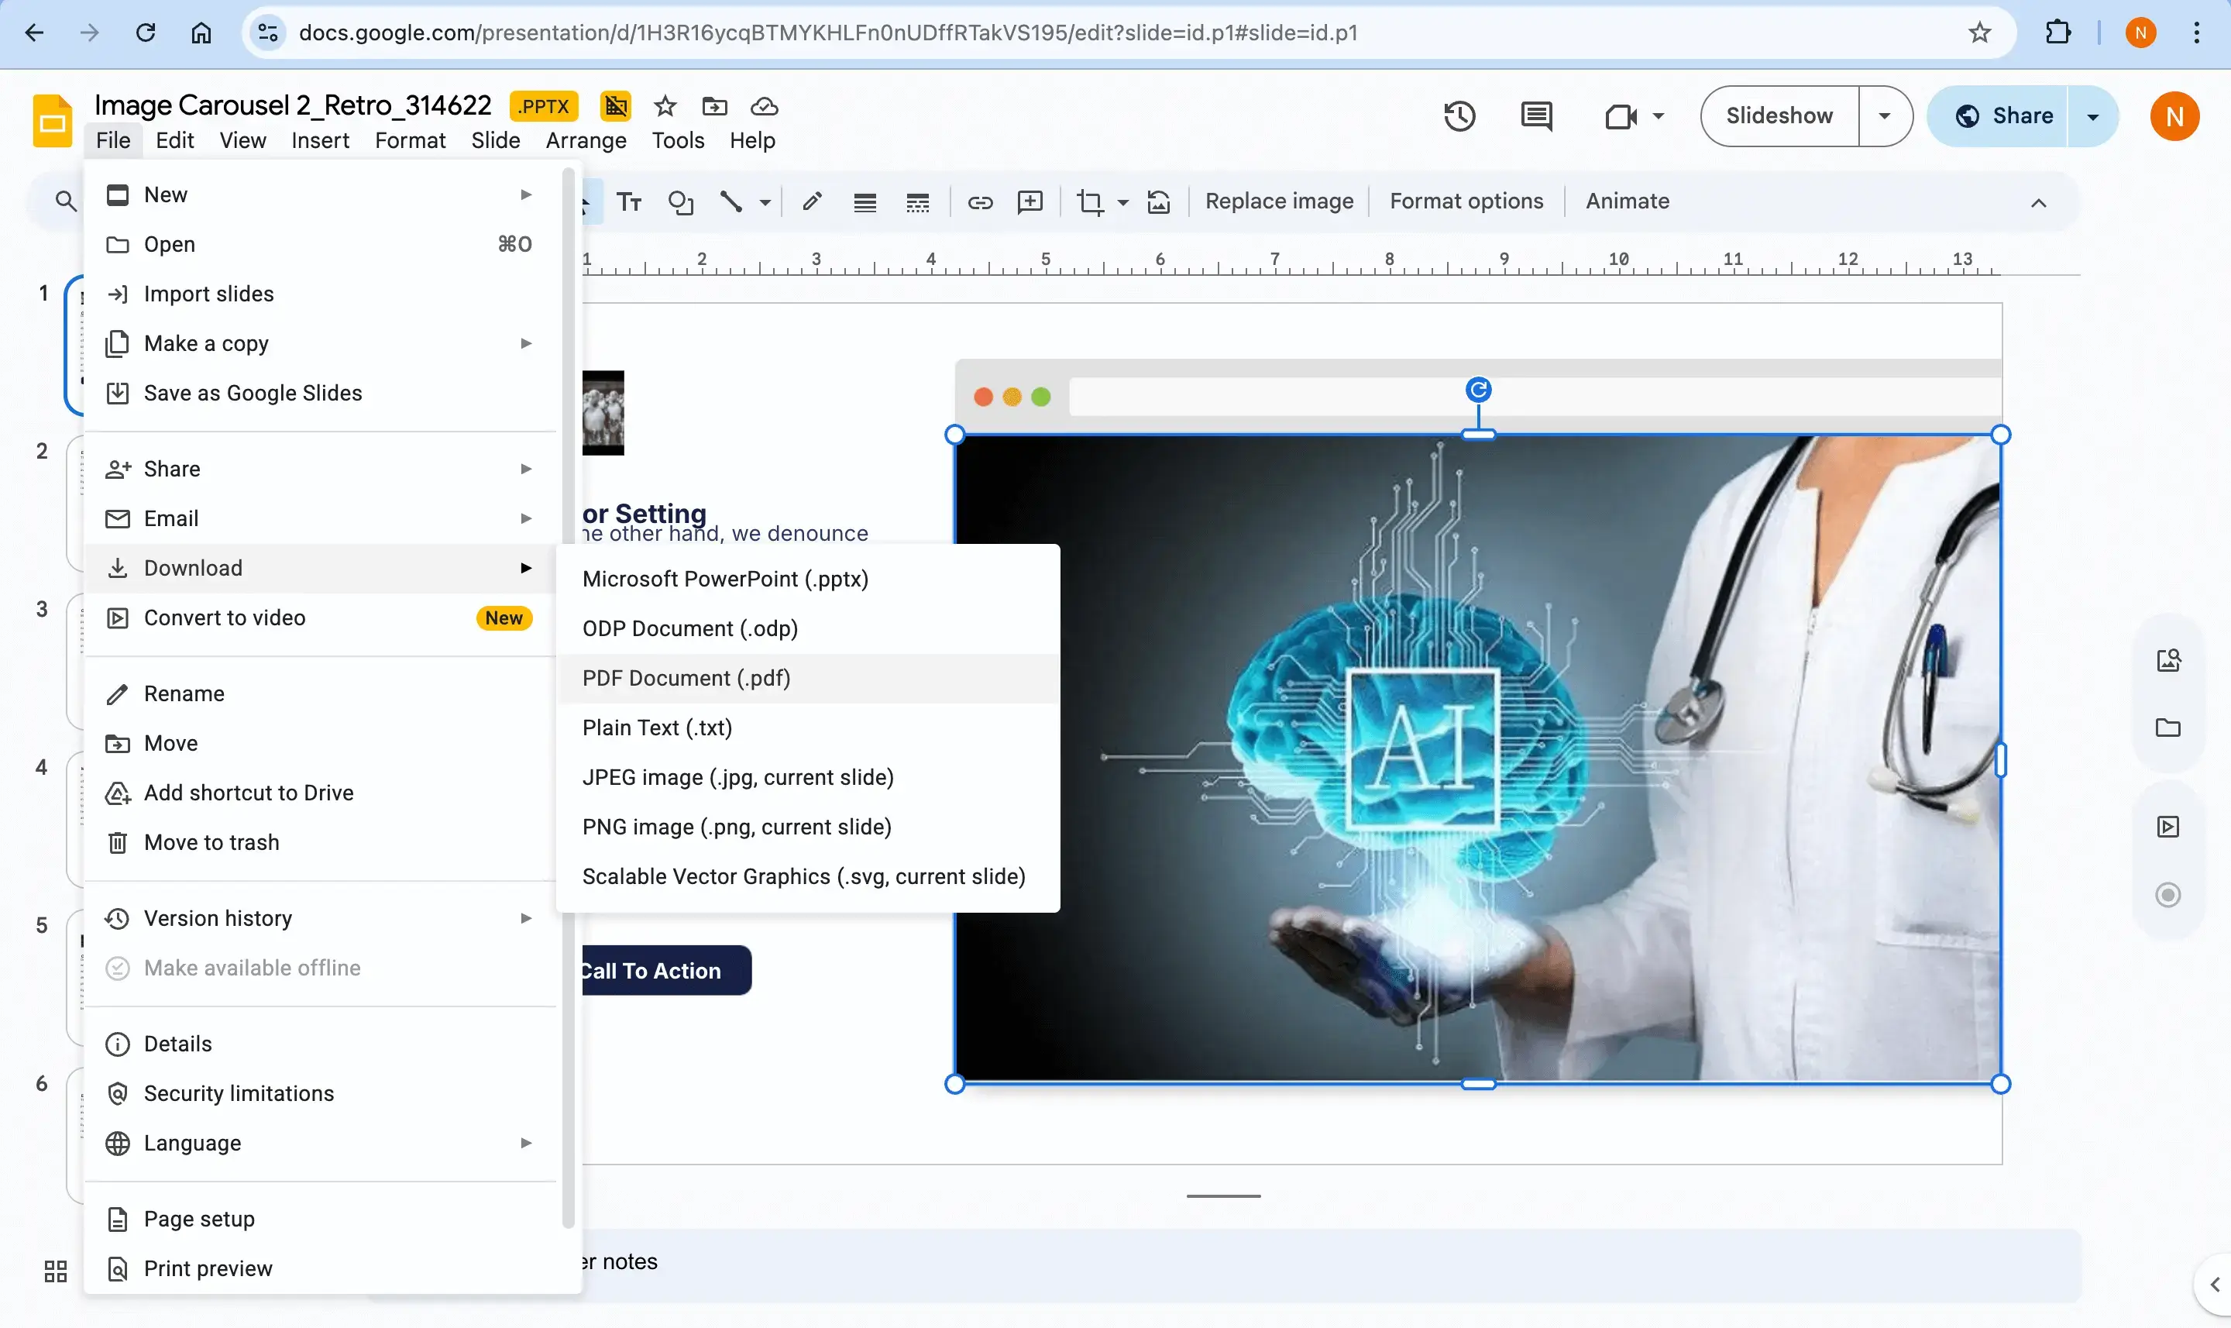Open version history clock icon
The width and height of the screenshot is (2231, 1328).
[1459, 116]
